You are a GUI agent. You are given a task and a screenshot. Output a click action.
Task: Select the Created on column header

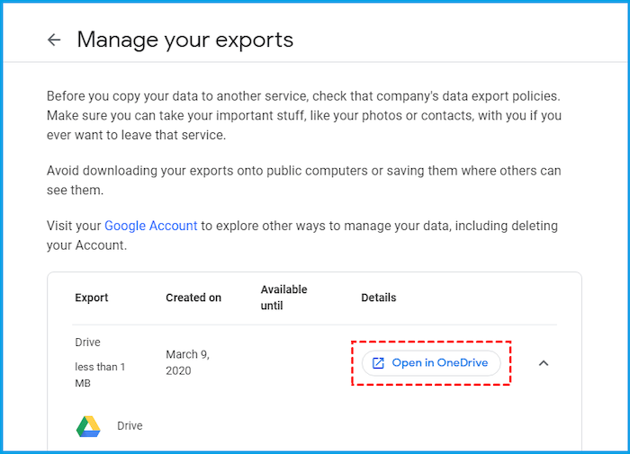tap(193, 298)
